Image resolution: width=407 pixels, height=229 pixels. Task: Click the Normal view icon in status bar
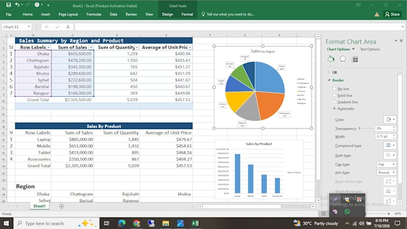pyautogui.click(x=323, y=213)
